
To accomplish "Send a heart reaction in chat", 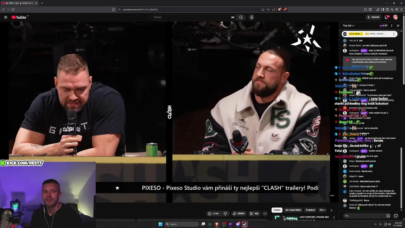I will (x=396, y=216).
